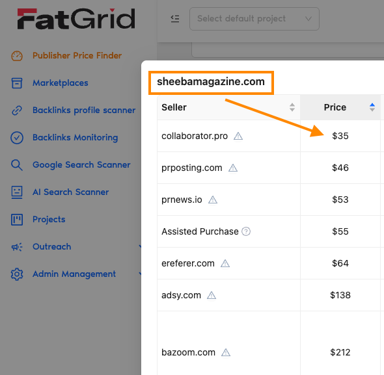Open Google Search Scanner

81,165
